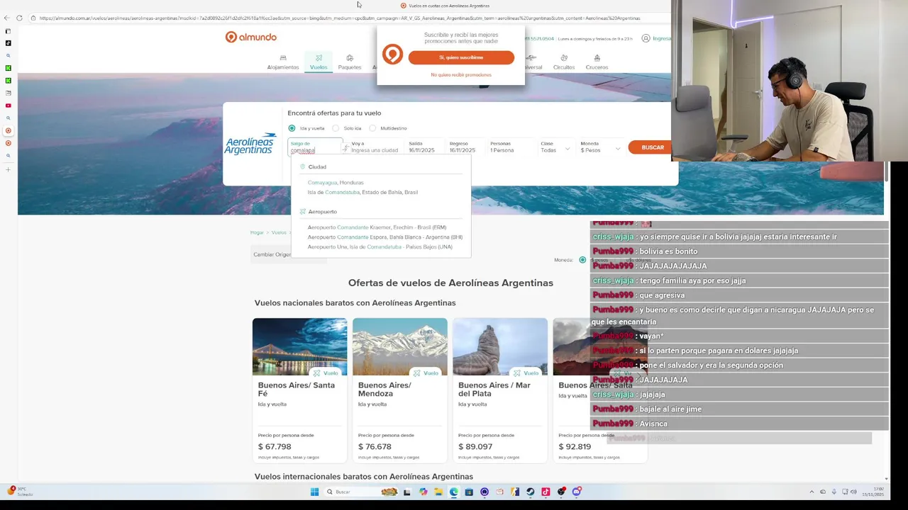Open the Paquetes navigation item
The image size is (908, 510).
click(x=350, y=62)
